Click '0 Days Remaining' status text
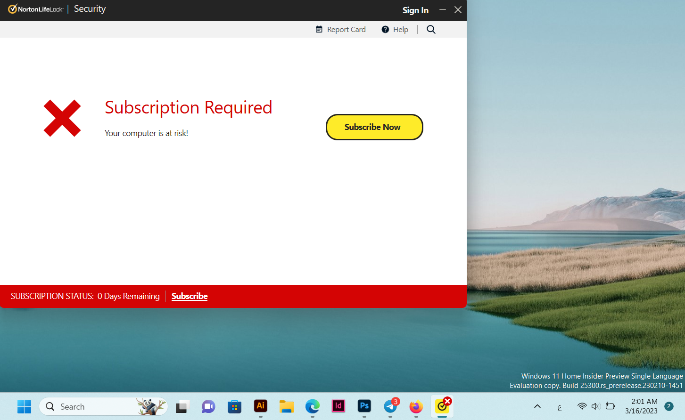This screenshot has height=420, width=685. pyautogui.click(x=129, y=296)
